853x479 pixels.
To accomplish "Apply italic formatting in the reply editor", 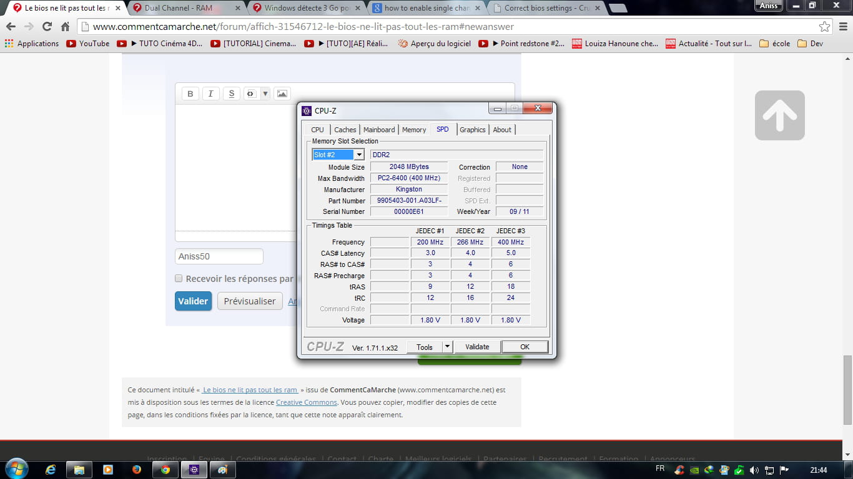I will [211, 94].
